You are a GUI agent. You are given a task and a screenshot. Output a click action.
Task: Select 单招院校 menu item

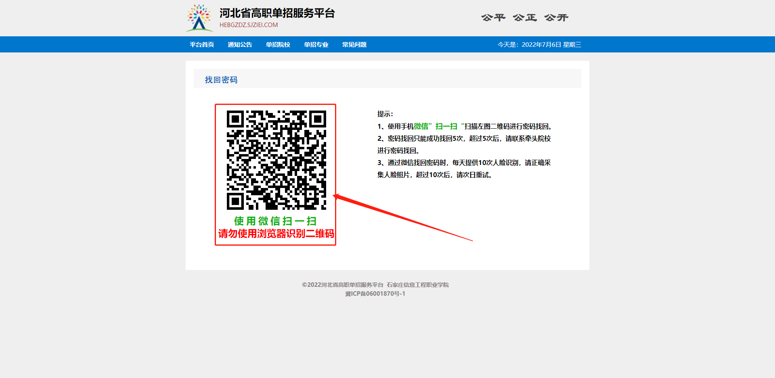tap(278, 45)
